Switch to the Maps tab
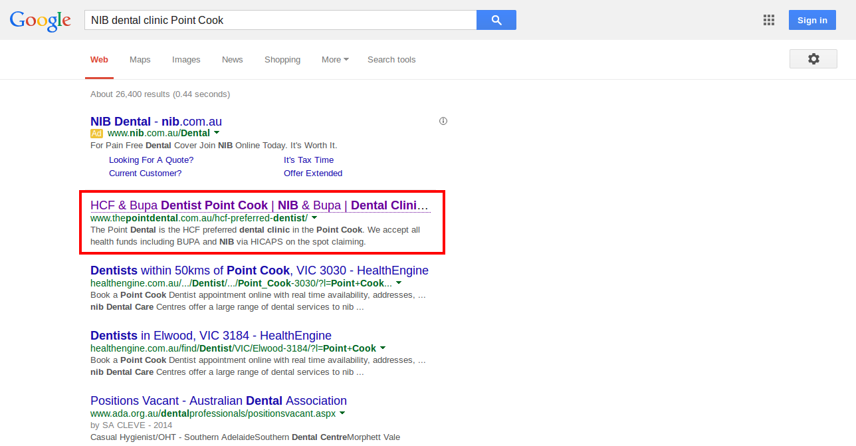 coord(140,60)
